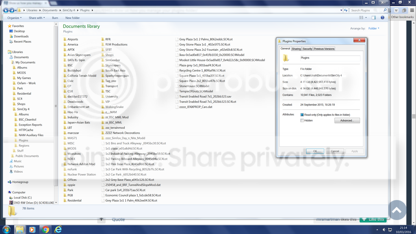The width and height of the screenshot is (416, 234).
Task: Click Cancel in Plugins Properties
Action: (335, 151)
